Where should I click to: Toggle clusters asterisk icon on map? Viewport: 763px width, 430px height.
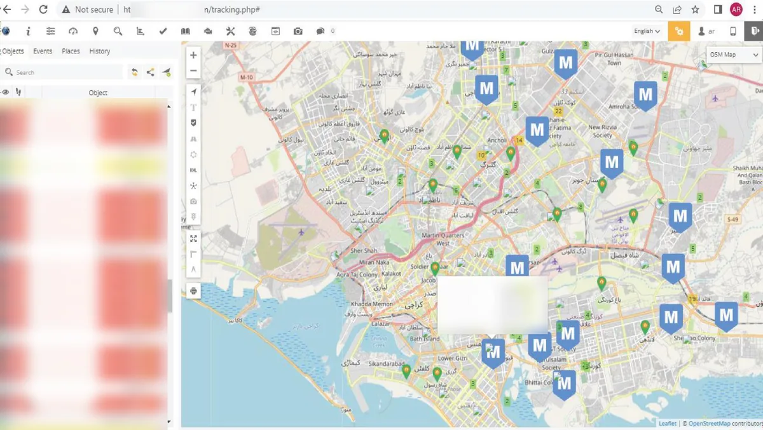(x=194, y=185)
